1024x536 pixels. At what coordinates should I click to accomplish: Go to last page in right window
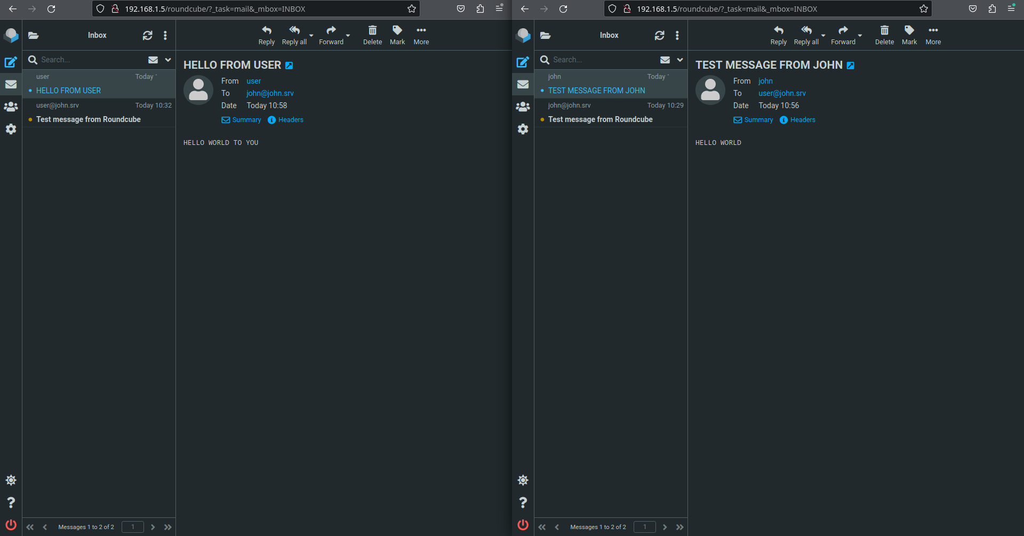pos(680,527)
